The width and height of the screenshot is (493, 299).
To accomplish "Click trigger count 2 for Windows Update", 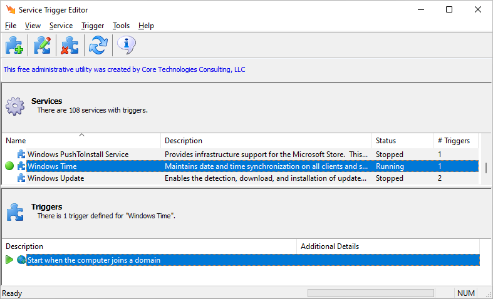I will [x=440, y=178].
